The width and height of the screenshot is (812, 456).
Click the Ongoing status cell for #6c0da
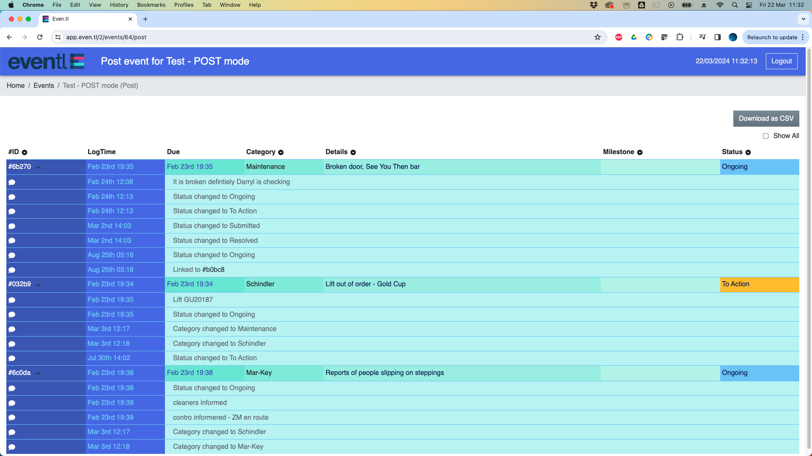(760, 373)
